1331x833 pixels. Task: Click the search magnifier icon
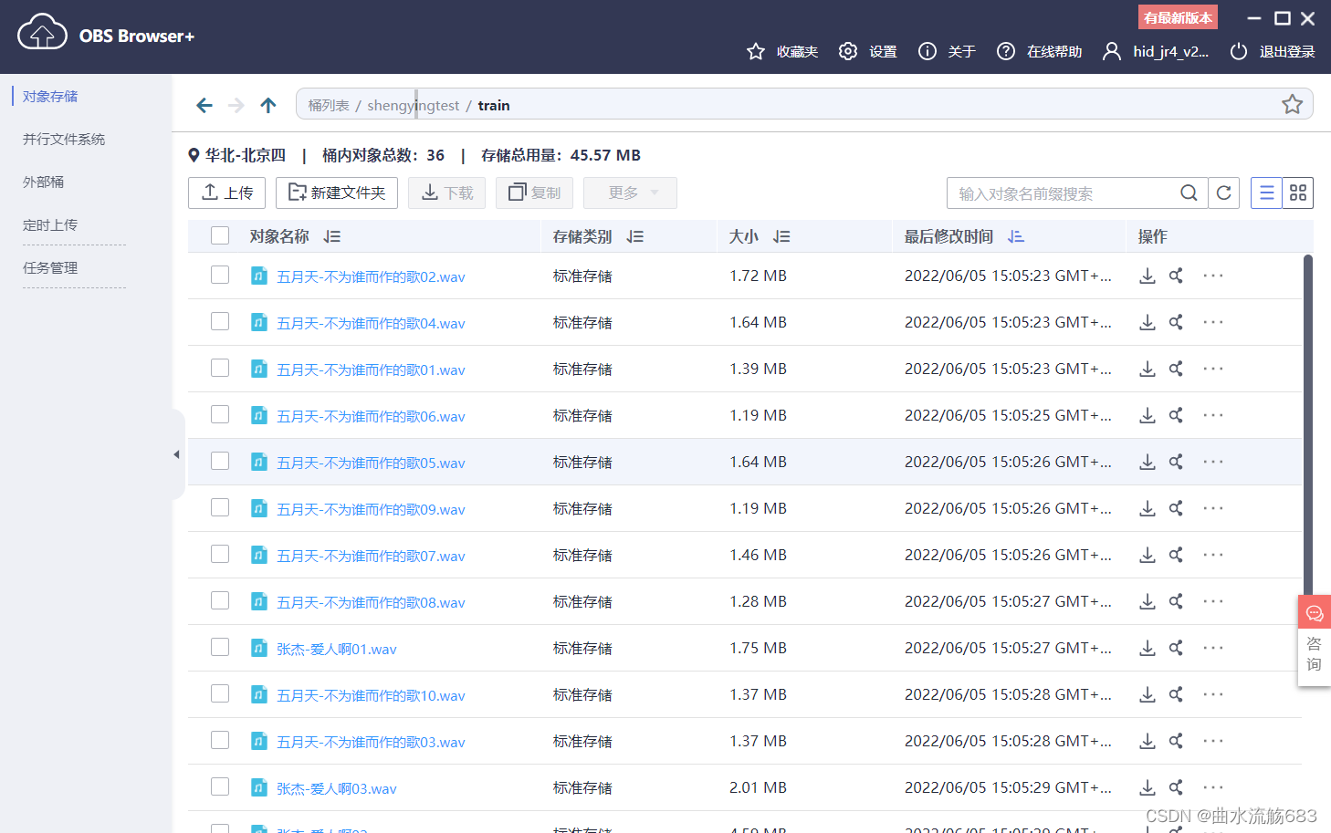coord(1189,193)
